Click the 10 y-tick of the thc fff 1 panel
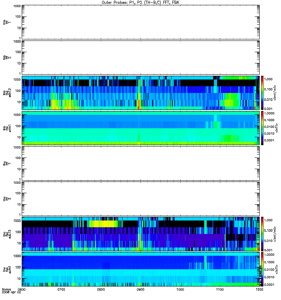Image resolution: width=281 pixels, height=300 pixels. click(x=19, y=169)
